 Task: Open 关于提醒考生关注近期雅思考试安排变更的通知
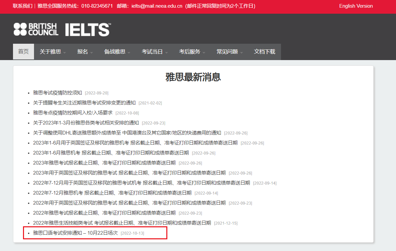pyautogui.click(x=84, y=102)
